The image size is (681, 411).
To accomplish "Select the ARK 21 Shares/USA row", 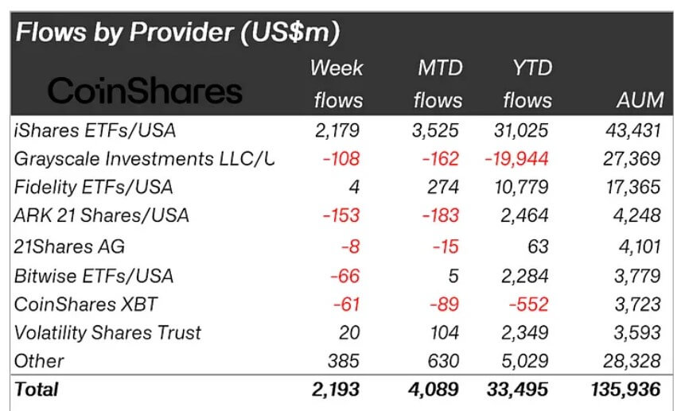I will coord(341,215).
